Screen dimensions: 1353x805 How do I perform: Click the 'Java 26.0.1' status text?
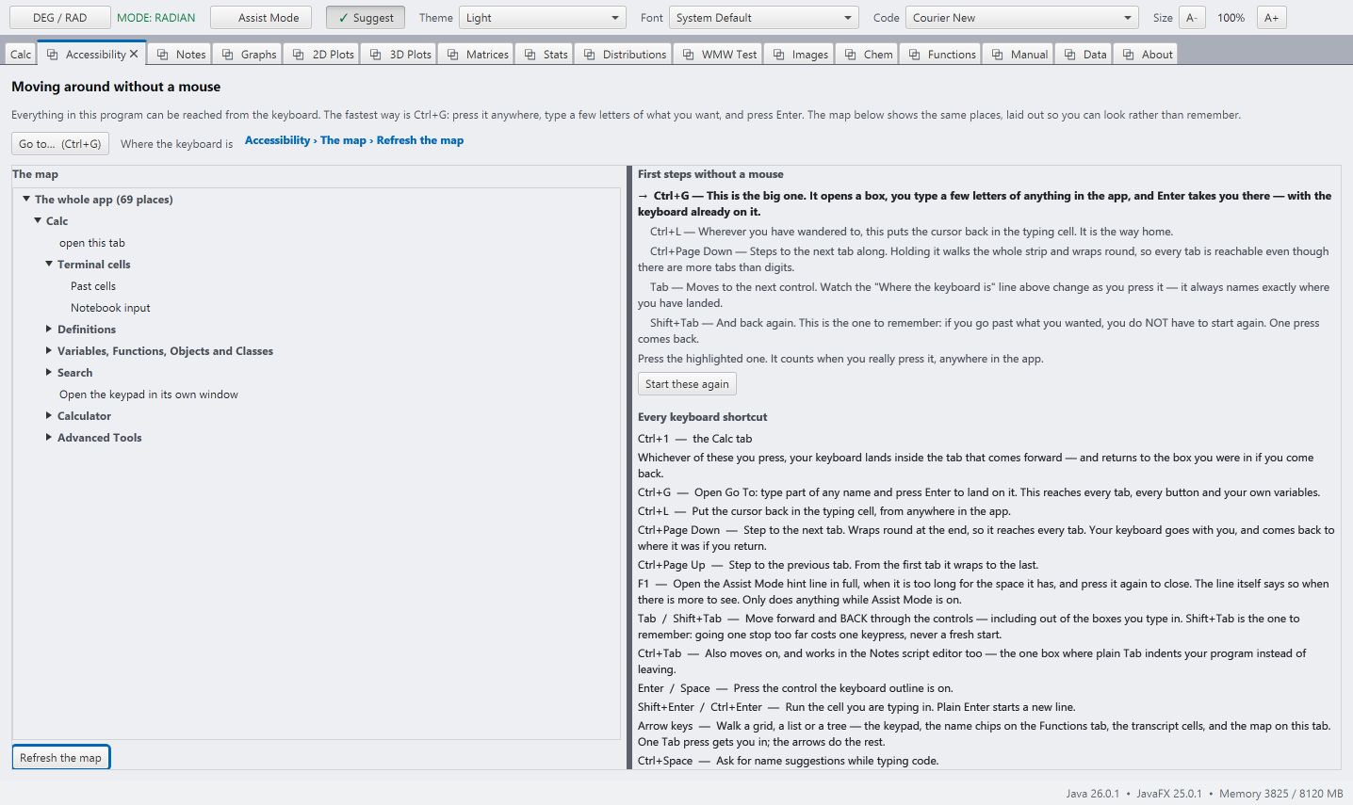pyautogui.click(x=1093, y=794)
